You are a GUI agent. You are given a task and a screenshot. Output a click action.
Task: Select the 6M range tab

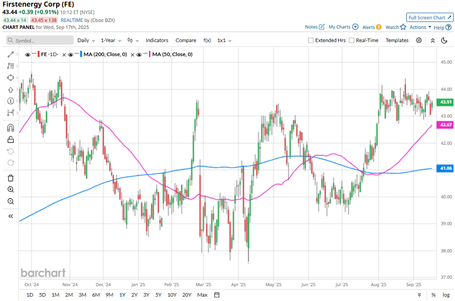(96, 295)
